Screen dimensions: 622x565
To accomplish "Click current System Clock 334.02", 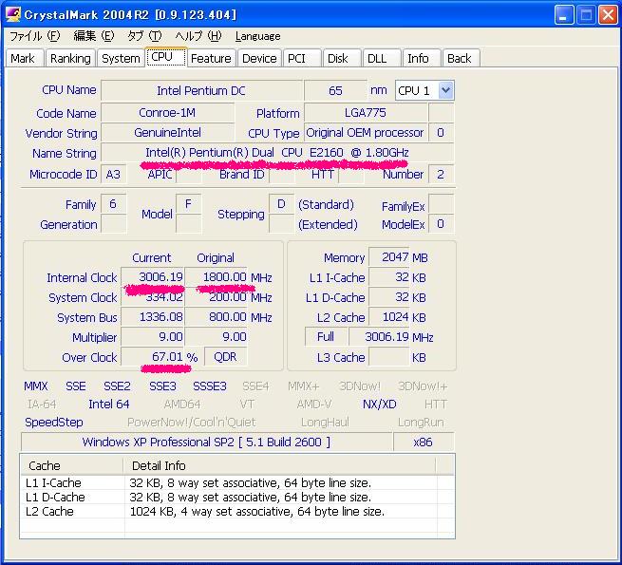I will click(x=152, y=297).
